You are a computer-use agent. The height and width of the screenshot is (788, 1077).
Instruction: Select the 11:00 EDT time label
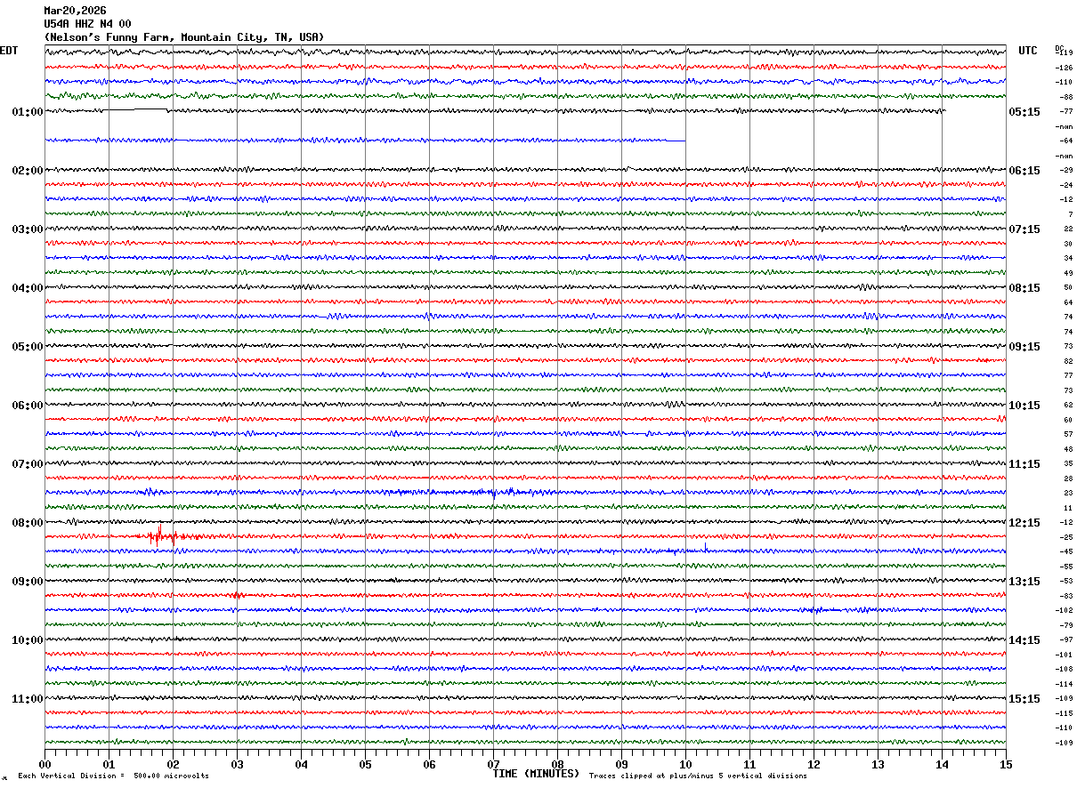click(x=28, y=699)
